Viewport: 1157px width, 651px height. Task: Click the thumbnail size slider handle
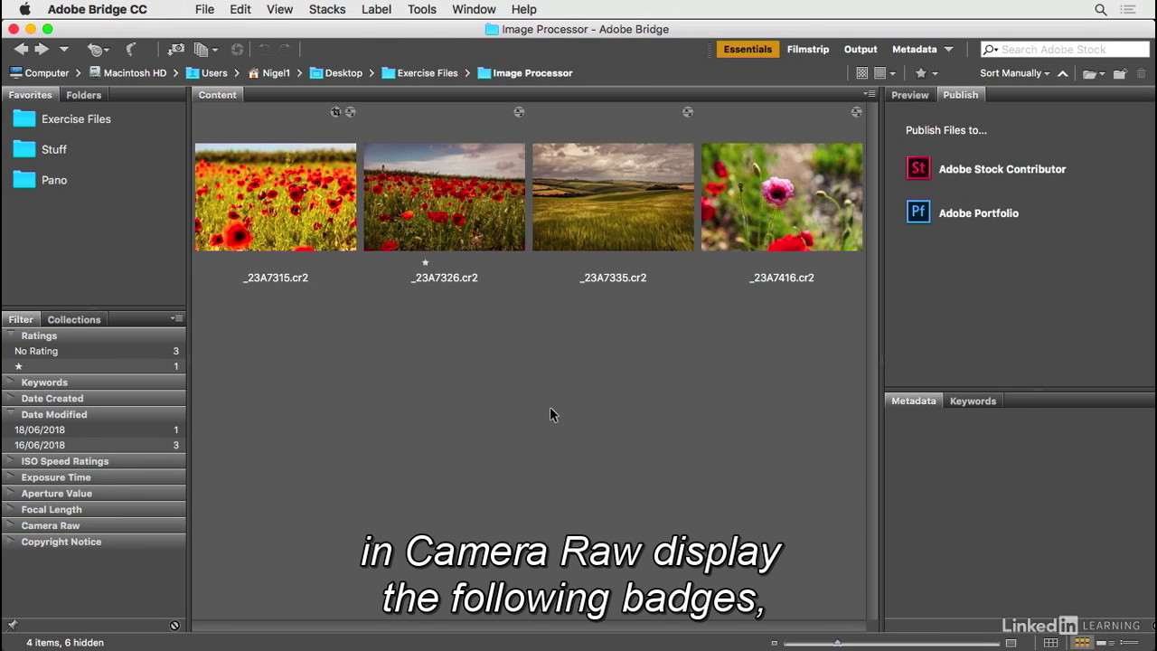837,643
